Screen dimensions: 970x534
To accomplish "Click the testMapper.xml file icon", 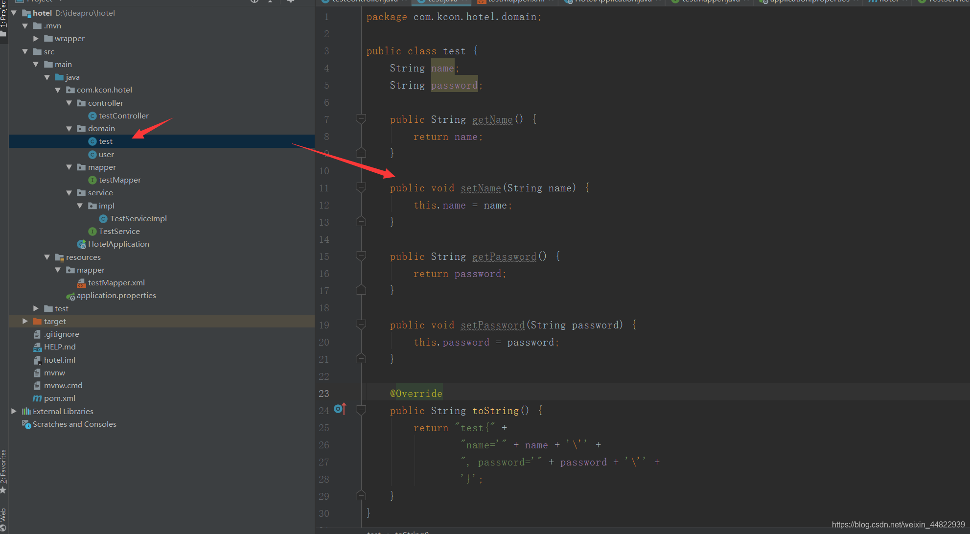I will 81,283.
